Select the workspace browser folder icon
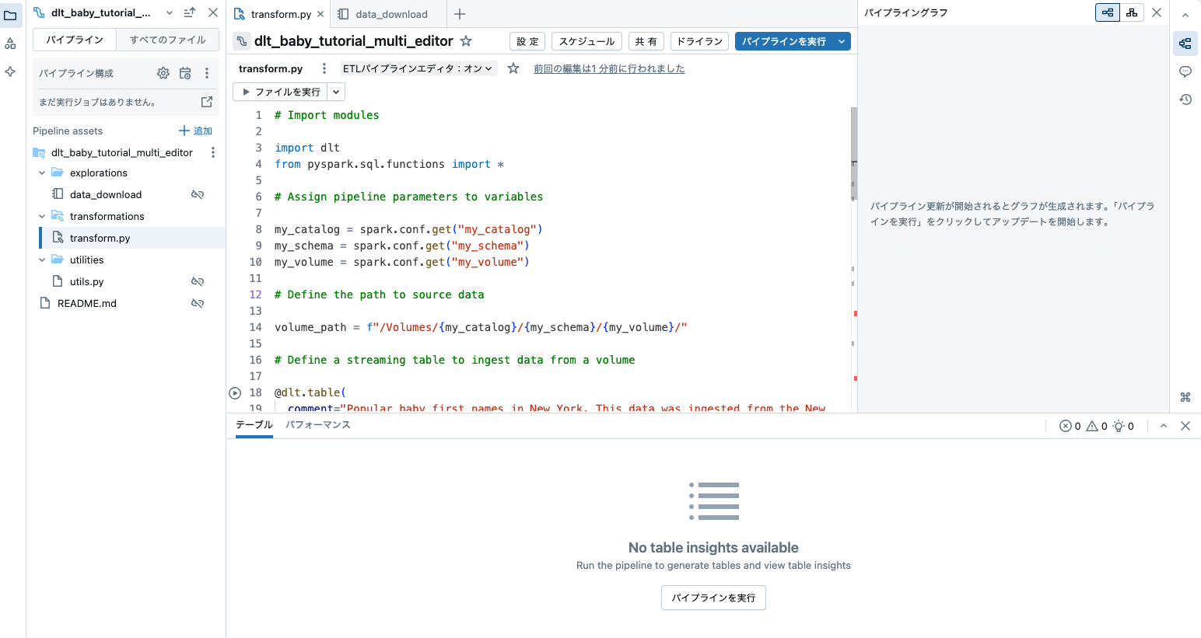1201x638 pixels. (x=12, y=16)
